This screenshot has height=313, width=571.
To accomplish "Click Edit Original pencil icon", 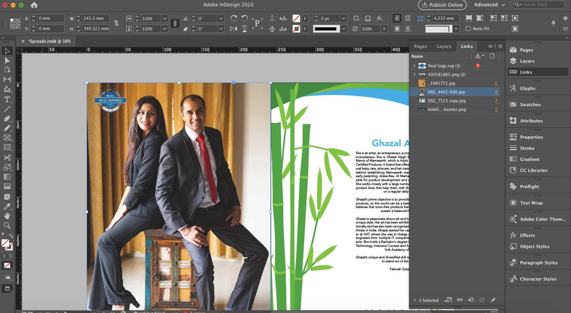I will pyautogui.click(x=493, y=300).
